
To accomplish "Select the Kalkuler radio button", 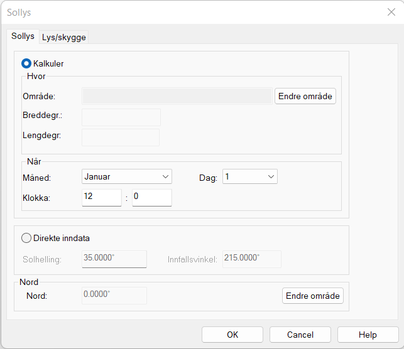I will pos(27,63).
